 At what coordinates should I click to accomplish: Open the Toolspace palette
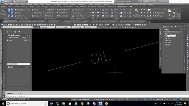pyautogui.click(x=4, y=12)
